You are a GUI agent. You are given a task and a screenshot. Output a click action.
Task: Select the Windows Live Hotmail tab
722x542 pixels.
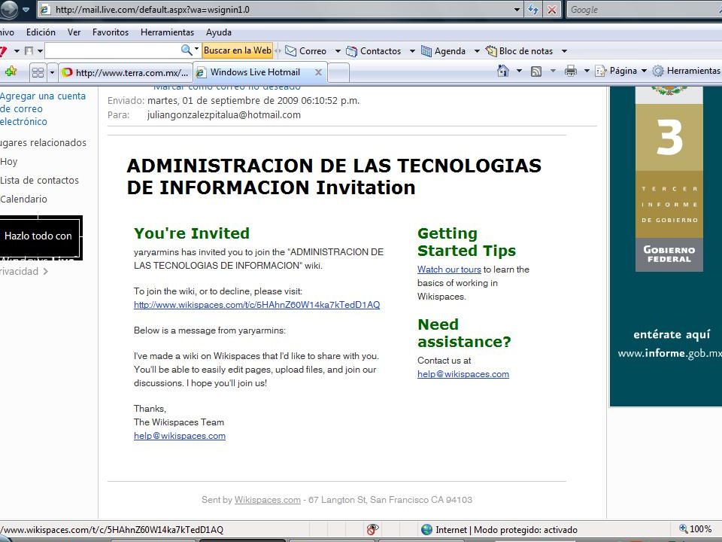point(255,72)
